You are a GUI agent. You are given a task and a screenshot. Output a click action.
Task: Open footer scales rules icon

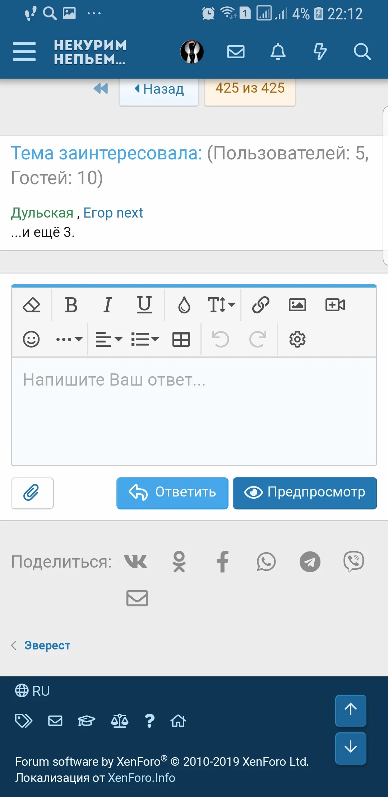pyautogui.click(x=120, y=721)
